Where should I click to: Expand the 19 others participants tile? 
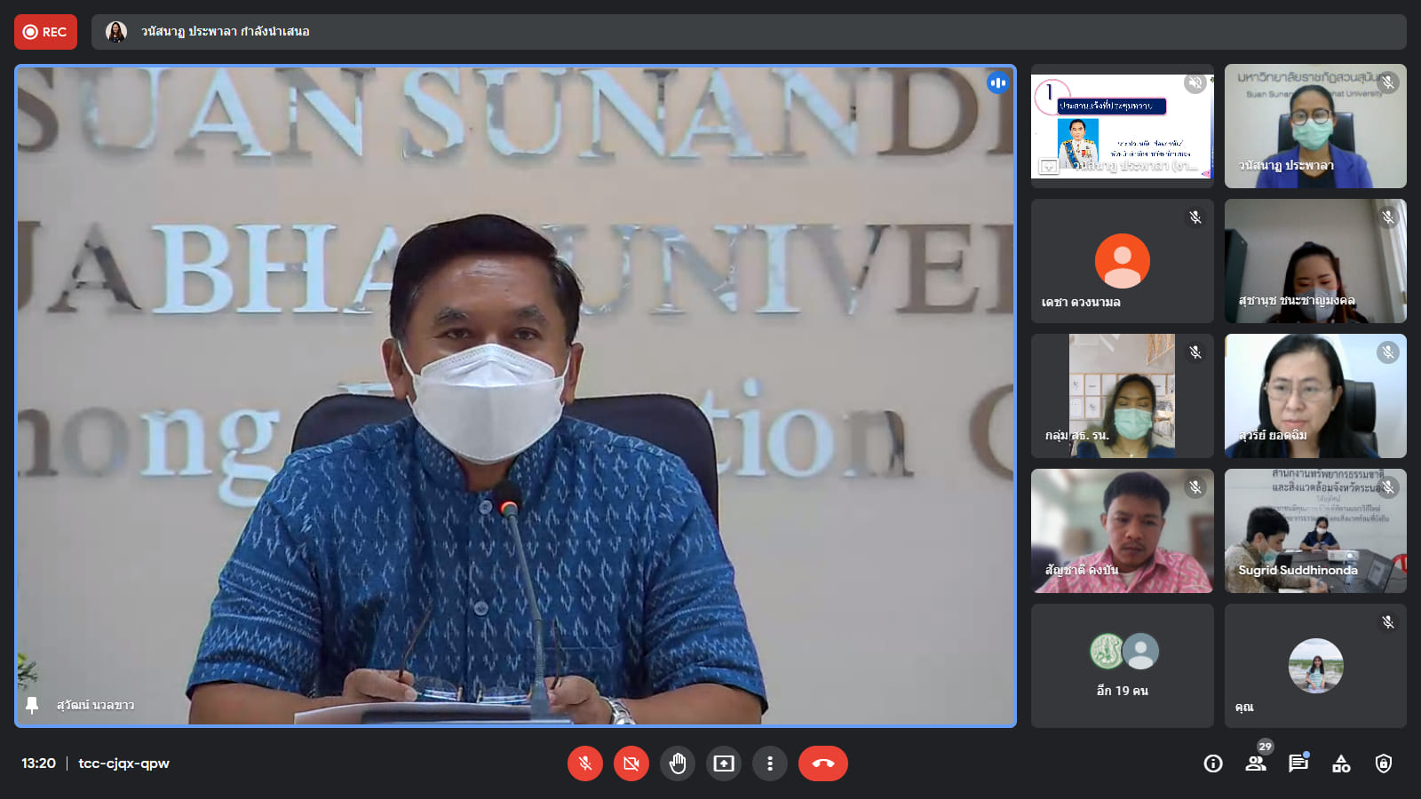(1122, 666)
